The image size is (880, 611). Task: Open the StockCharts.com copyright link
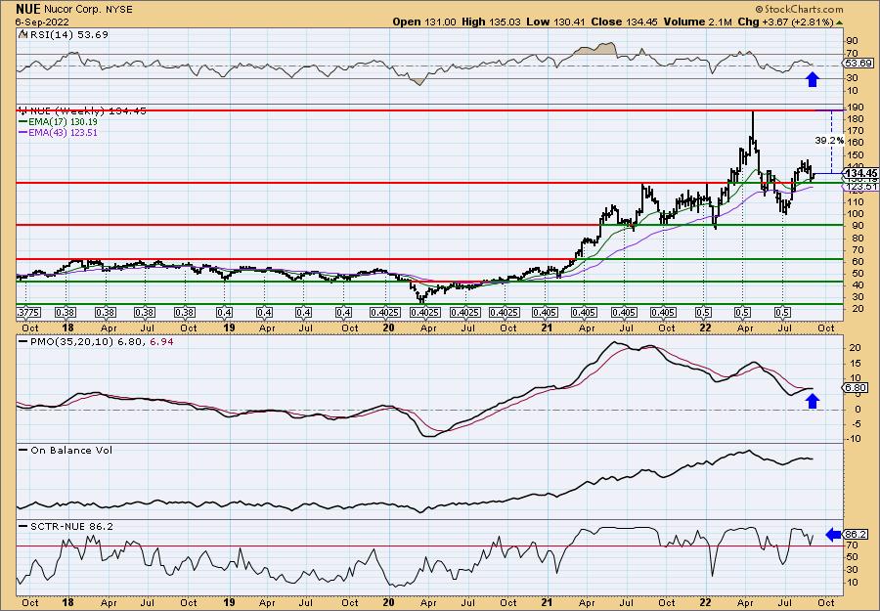[799, 9]
